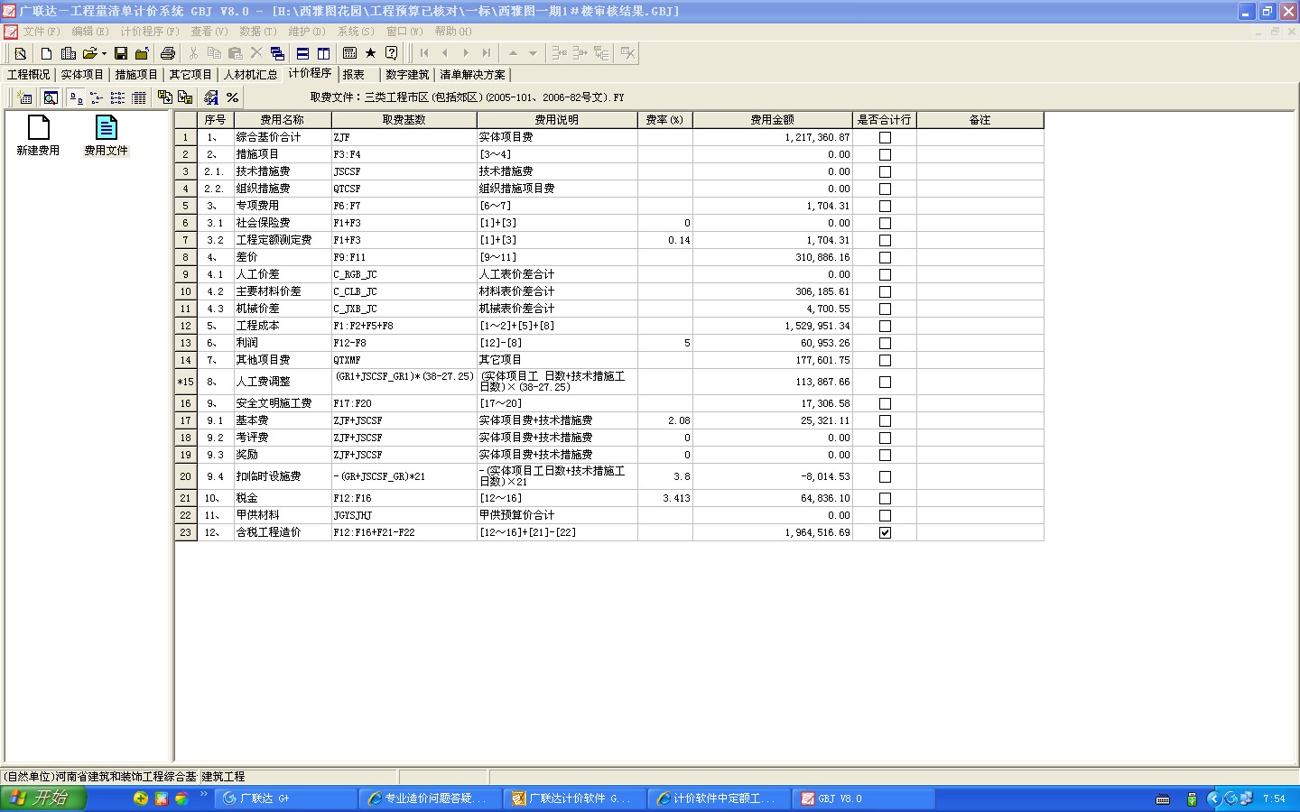Check 是否合计行 for 差价 row
This screenshot has height=812, width=1300.
click(x=885, y=257)
